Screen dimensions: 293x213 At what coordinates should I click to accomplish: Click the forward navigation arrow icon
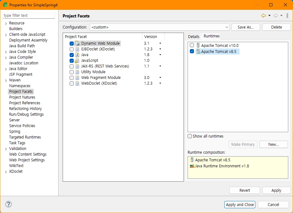coord(275,16)
